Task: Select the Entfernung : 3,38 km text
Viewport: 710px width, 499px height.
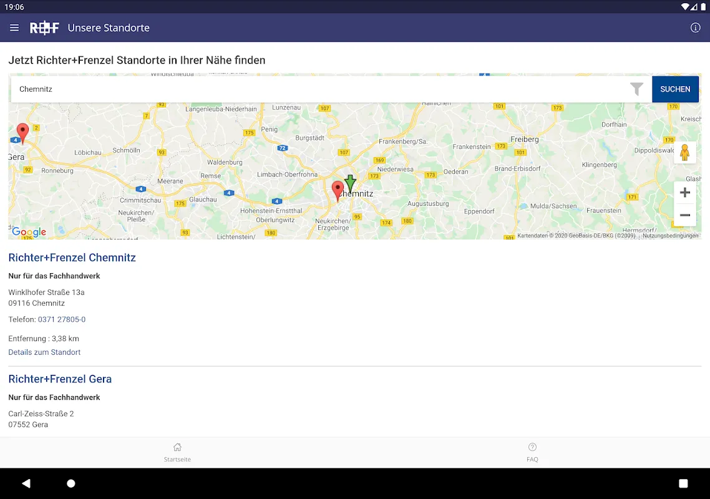Action: tap(44, 339)
